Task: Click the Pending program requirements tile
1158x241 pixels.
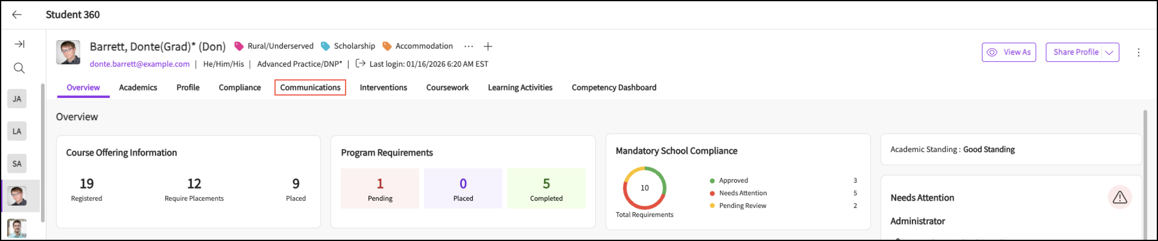Action: pyautogui.click(x=380, y=189)
